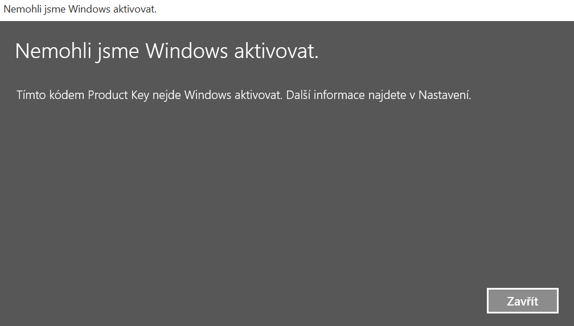
Task: Click "aktivovat." in the large heading
Action: pyautogui.click(x=276, y=51)
